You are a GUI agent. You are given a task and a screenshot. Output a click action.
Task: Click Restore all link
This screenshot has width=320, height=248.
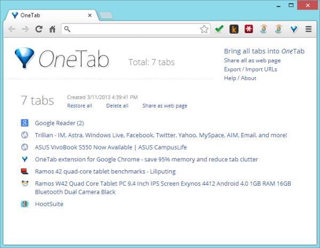click(x=79, y=106)
